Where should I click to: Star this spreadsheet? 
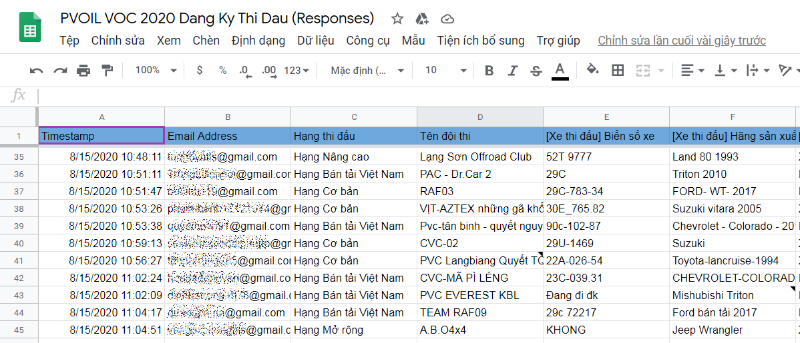pyautogui.click(x=397, y=19)
